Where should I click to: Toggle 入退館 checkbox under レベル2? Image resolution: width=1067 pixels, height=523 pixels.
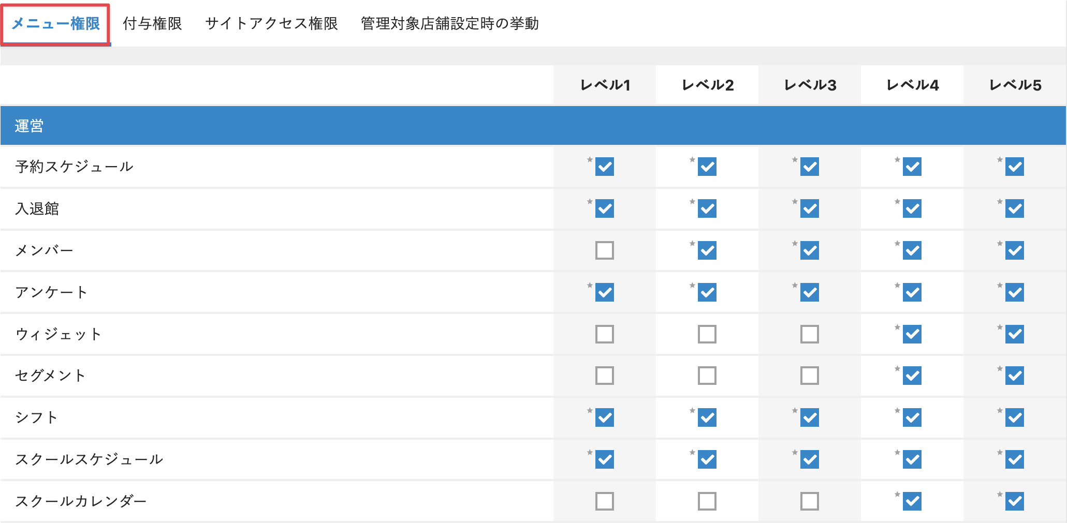tap(707, 208)
